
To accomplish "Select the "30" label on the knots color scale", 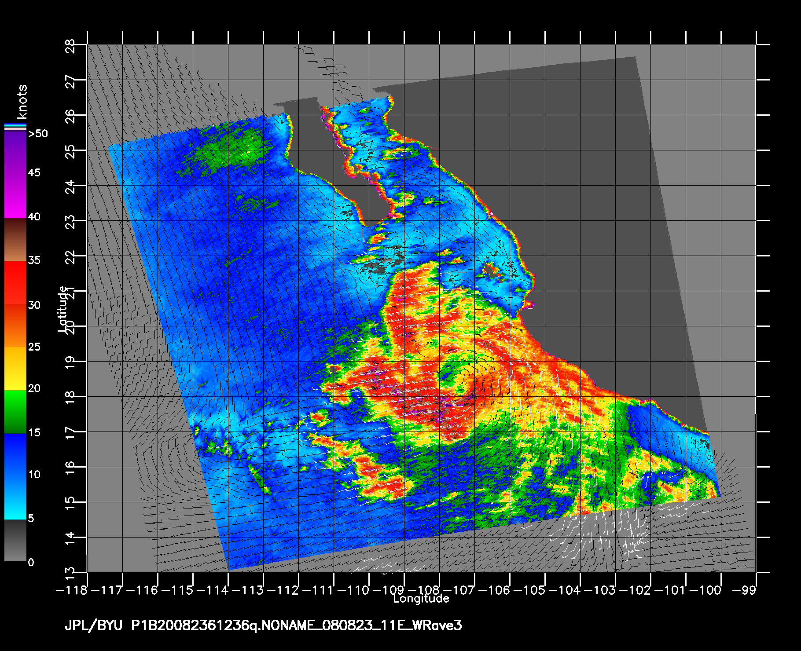I will [34, 305].
